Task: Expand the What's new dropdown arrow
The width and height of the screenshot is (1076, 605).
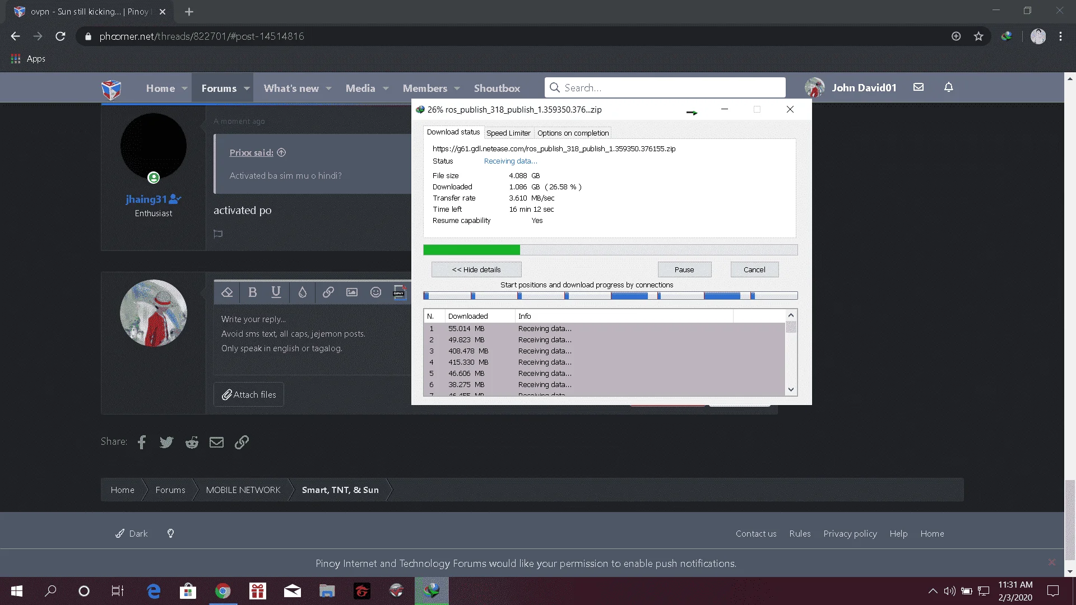Action: (329, 89)
